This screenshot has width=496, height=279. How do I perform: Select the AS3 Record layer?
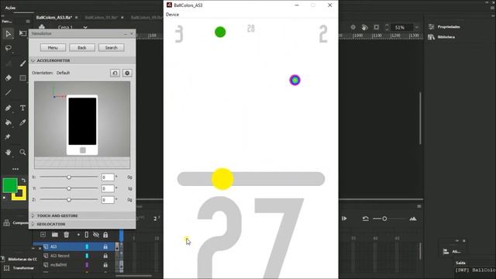tap(60, 256)
